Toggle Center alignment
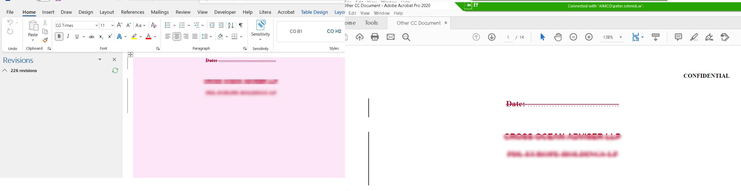This screenshot has width=741, height=191. tap(177, 36)
